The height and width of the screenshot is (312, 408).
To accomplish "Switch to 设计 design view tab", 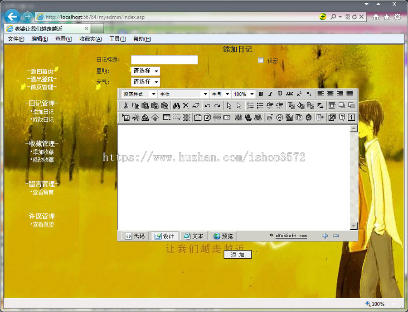I will pos(164,236).
